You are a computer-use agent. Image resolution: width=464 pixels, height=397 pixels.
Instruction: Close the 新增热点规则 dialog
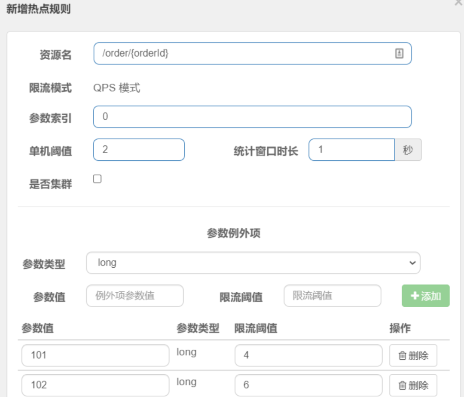(459, 3)
